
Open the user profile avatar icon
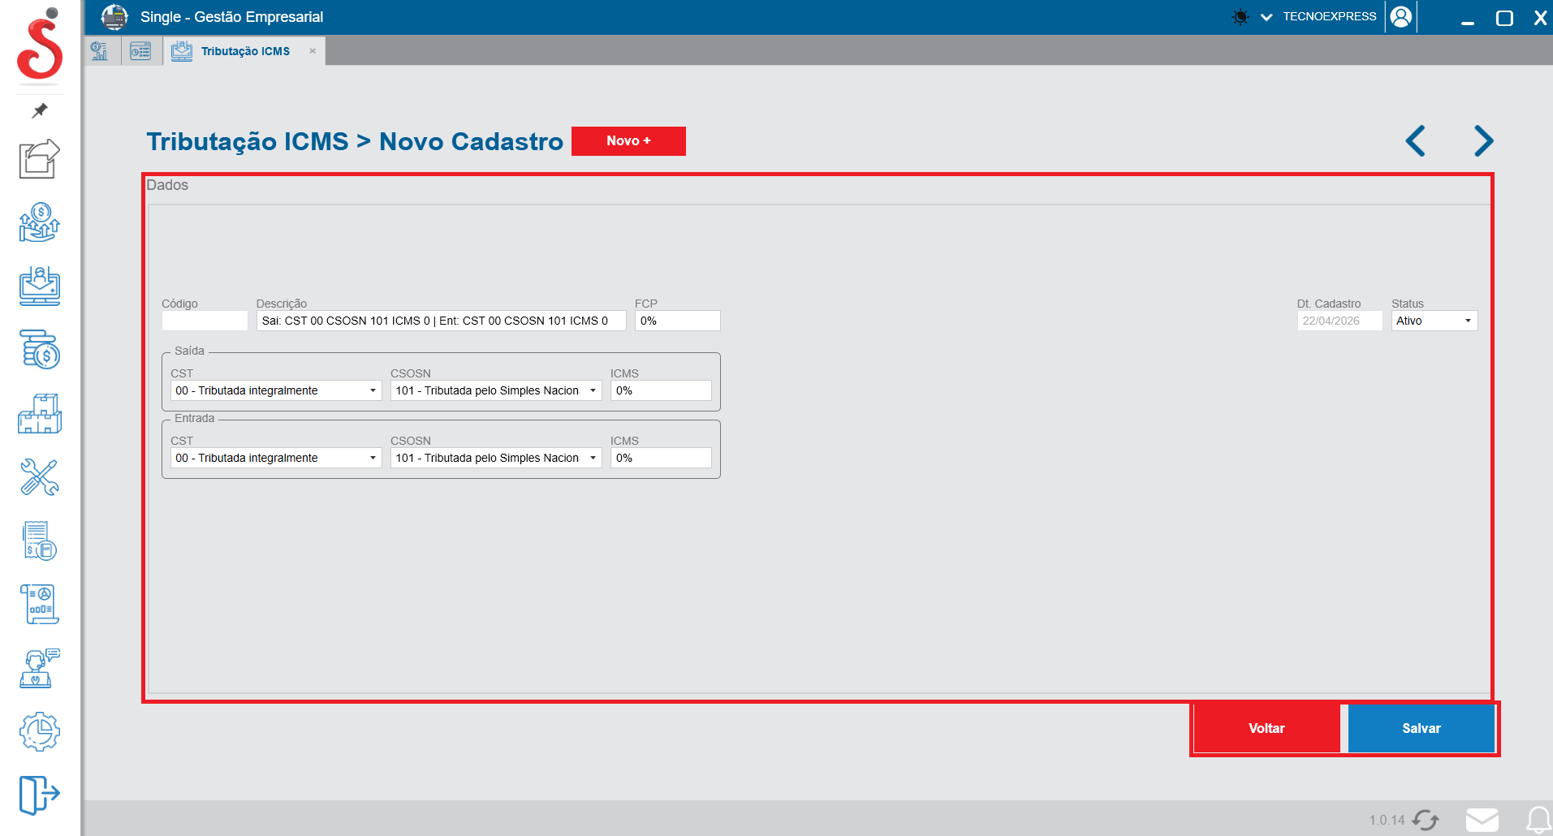click(1400, 17)
